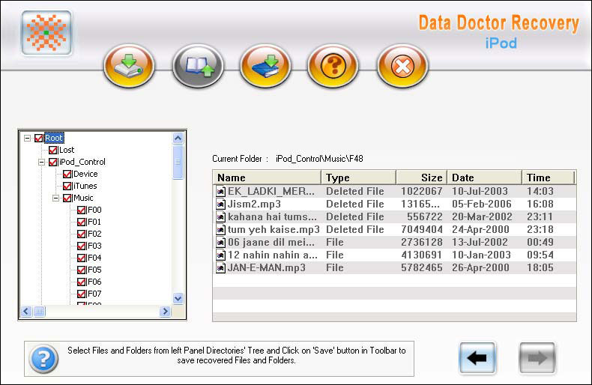This screenshot has height=385, width=592.
Task: Collapse the Root tree node
Action: coord(27,138)
